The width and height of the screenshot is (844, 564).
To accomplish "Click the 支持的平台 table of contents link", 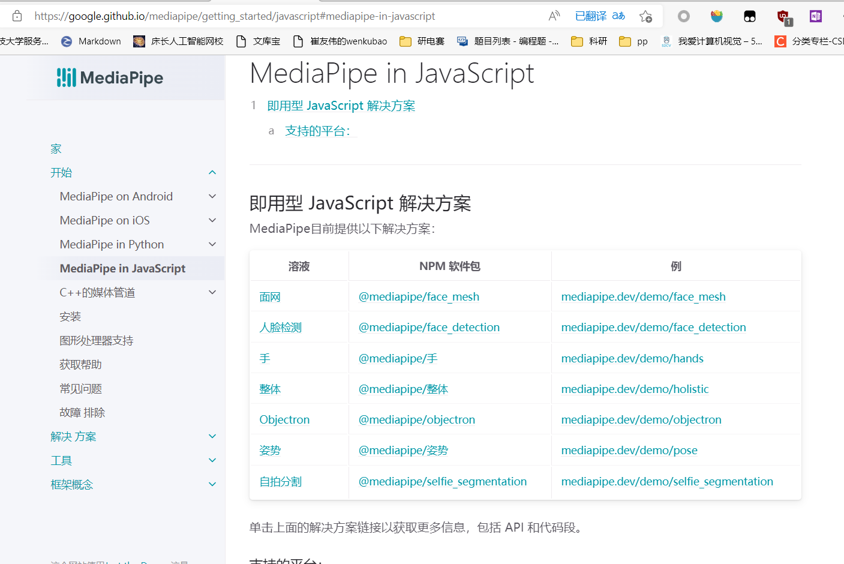I will pyautogui.click(x=318, y=131).
